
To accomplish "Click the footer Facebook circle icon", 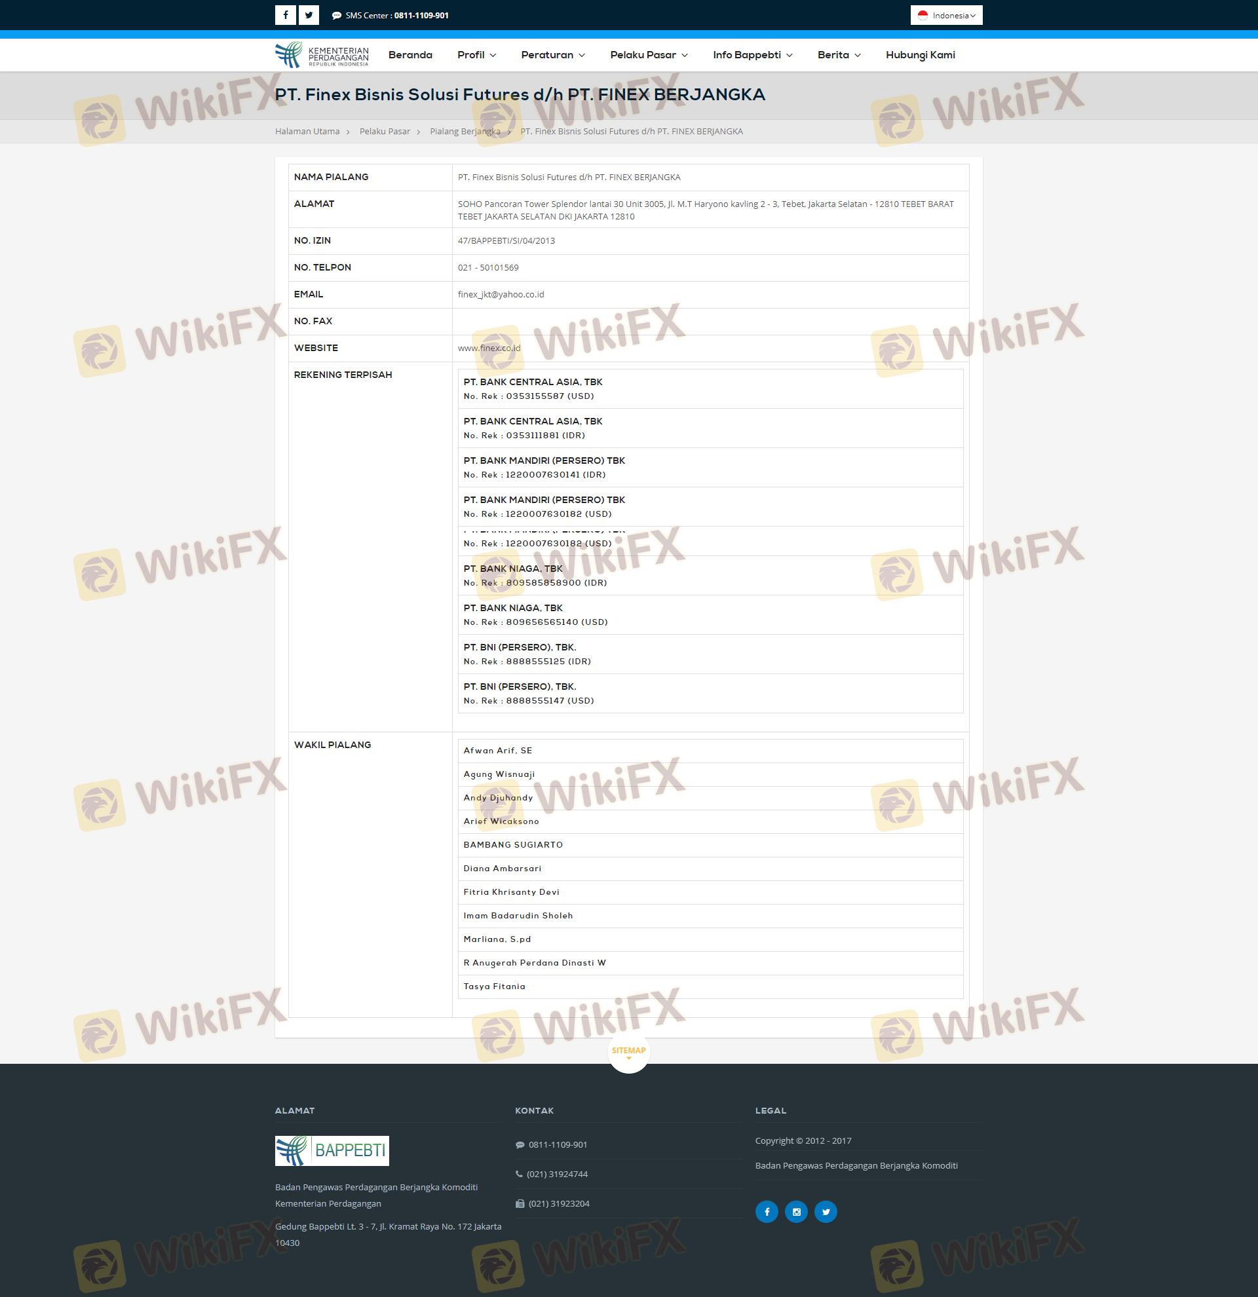I will 767,1212.
